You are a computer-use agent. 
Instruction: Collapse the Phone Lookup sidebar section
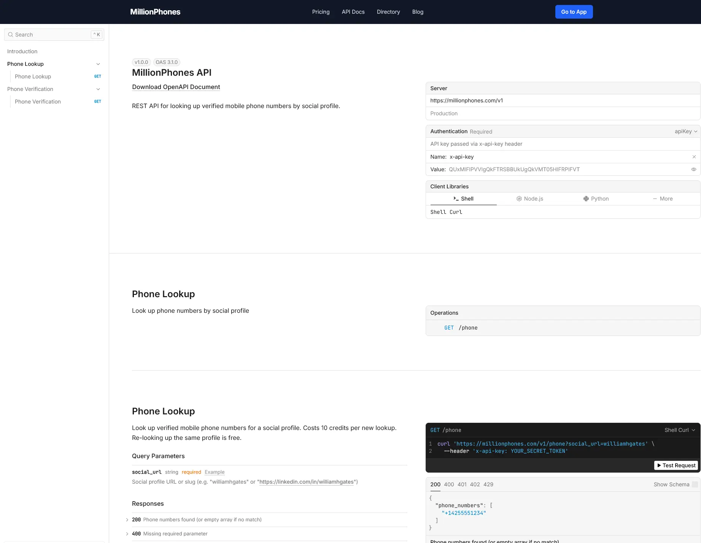coord(98,64)
